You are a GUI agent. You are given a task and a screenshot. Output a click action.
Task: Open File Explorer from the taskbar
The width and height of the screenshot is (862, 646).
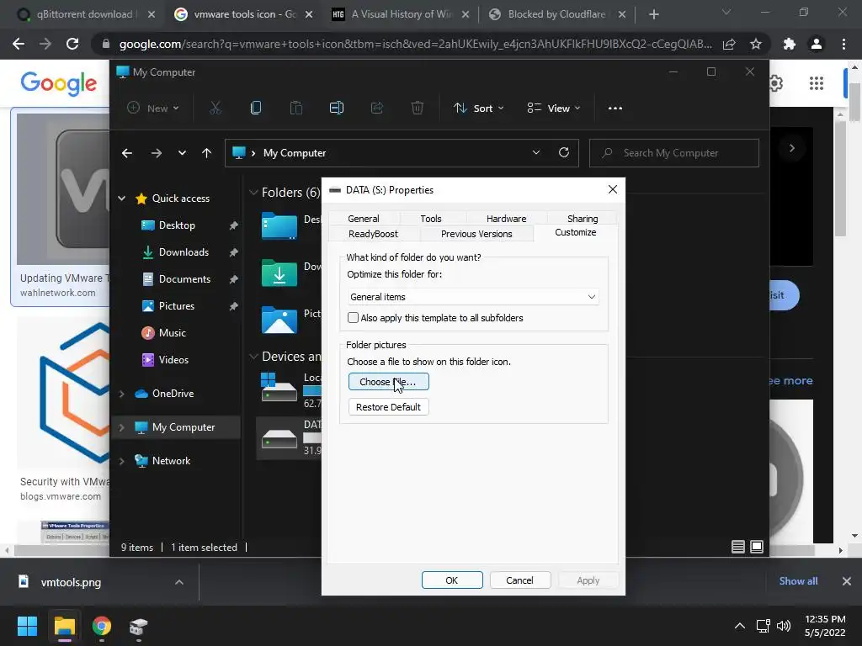(x=65, y=626)
